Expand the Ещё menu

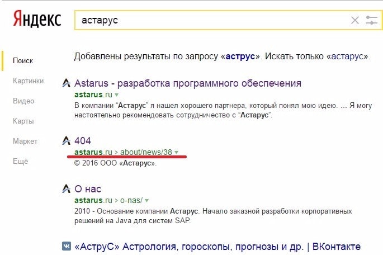point(21,161)
